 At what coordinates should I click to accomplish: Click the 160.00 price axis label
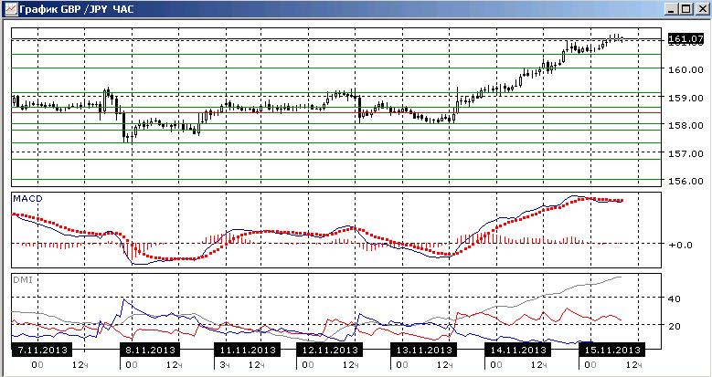[685, 70]
